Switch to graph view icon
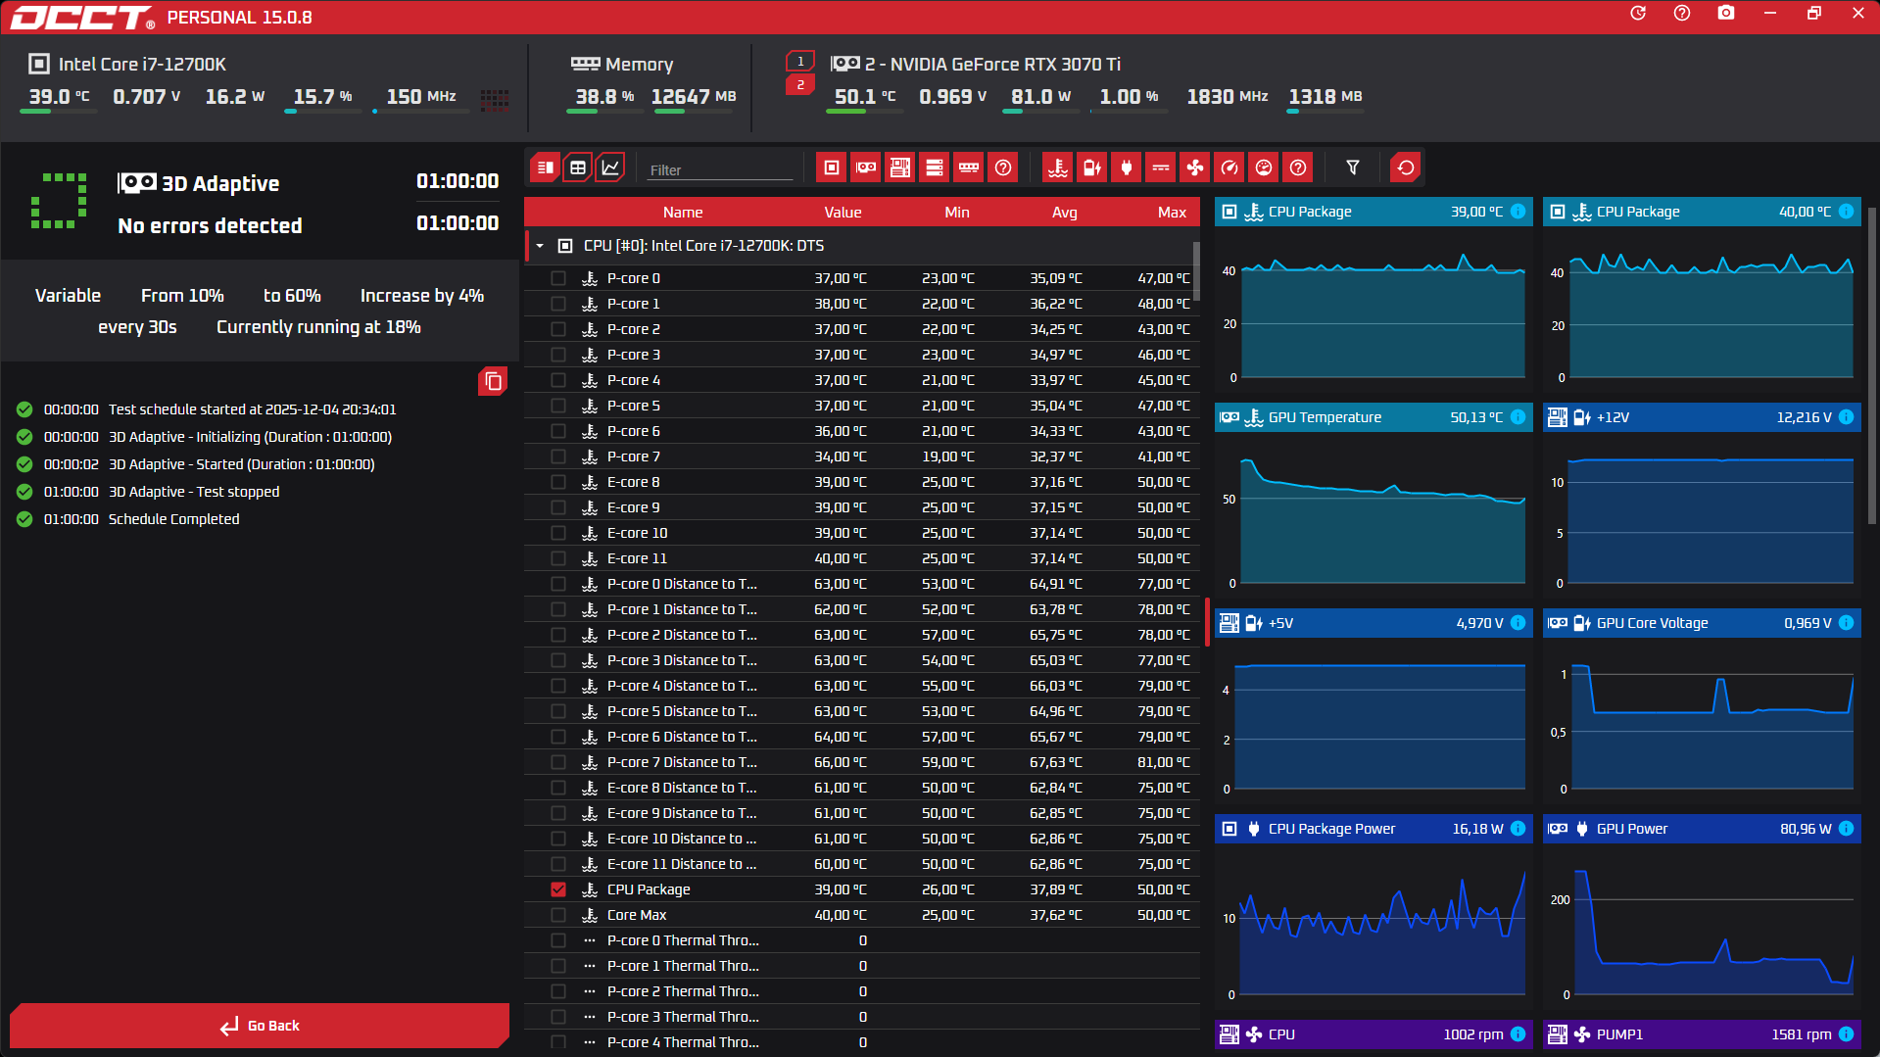 click(610, 168)
